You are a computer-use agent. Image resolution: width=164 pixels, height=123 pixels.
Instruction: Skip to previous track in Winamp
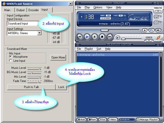point(80,37)
